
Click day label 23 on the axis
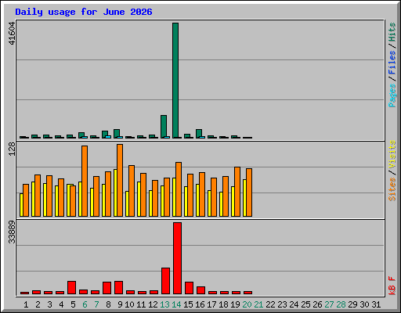tap(282, 304)
